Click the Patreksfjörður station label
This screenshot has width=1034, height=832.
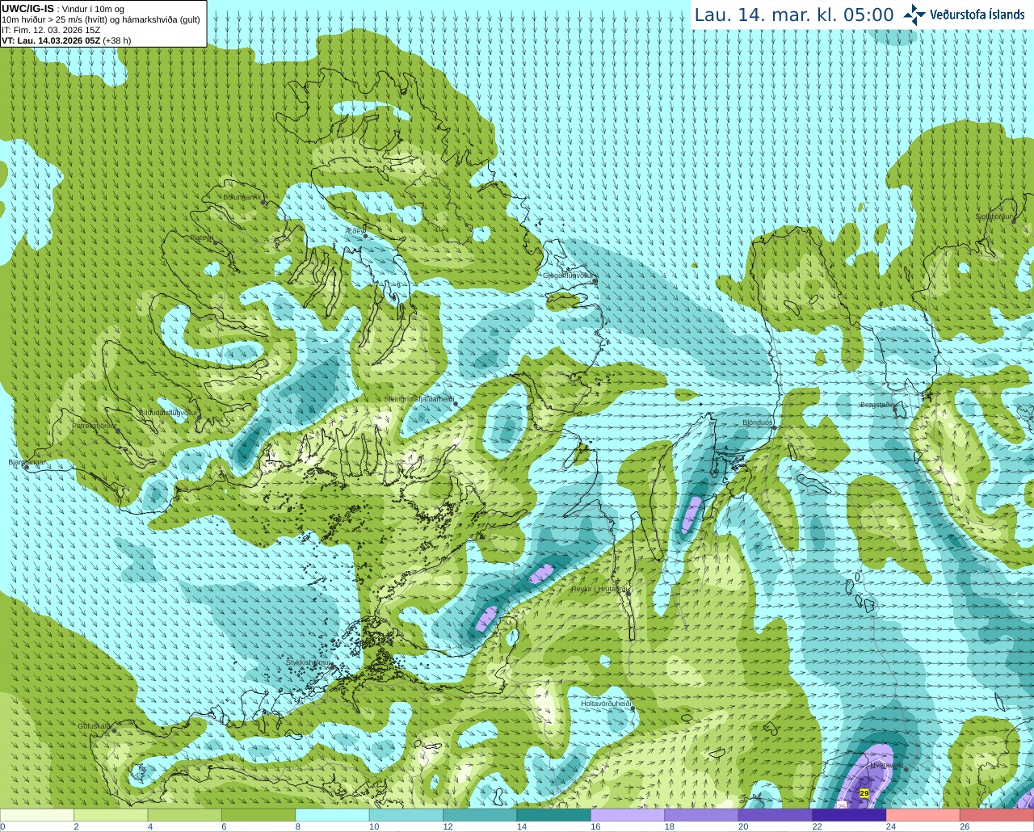[95, 425]
